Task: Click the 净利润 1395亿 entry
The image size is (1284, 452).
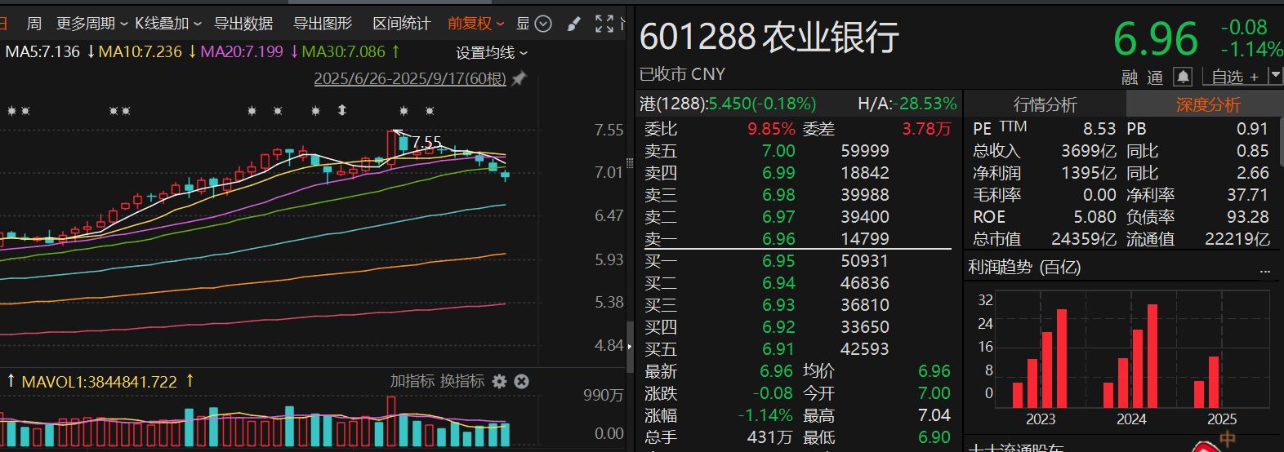Action: point(1044,173)
